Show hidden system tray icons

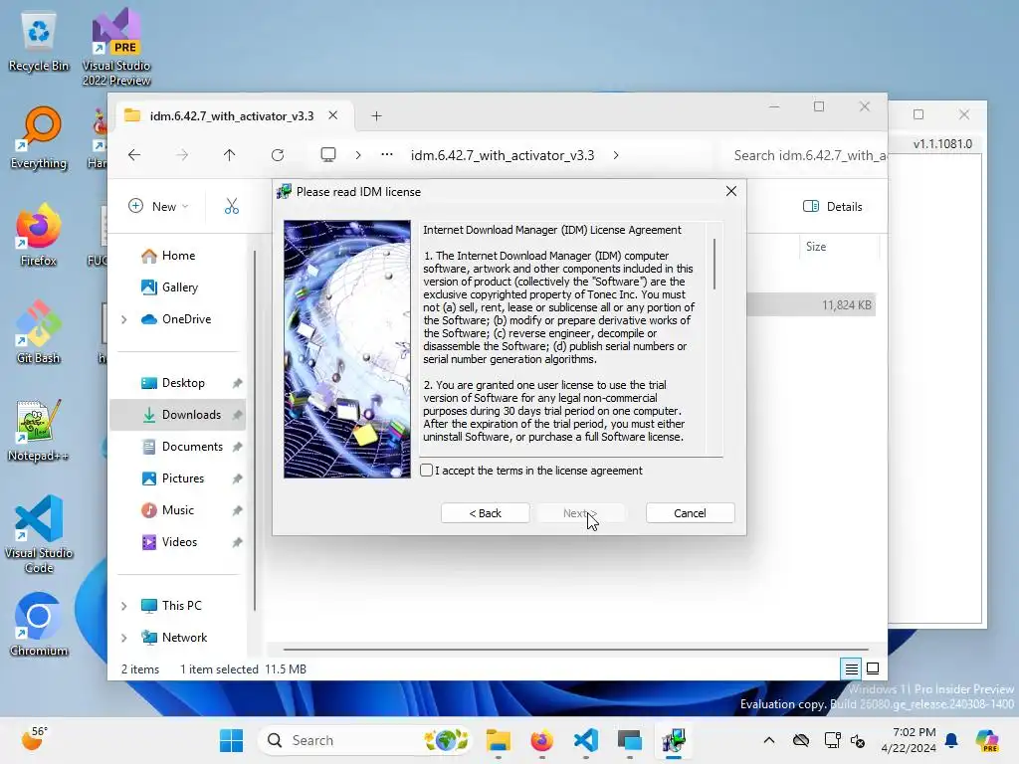(x=769, y=740)
